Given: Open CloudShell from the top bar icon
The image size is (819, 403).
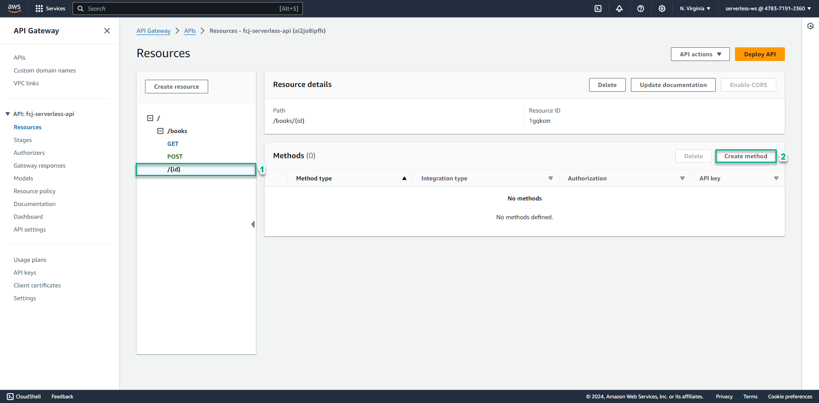Looking at the screenshot, I should [598, 9].
